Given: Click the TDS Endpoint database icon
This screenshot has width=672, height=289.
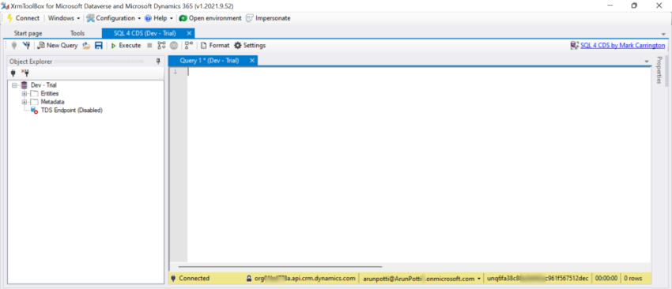Looking at the screenshot, I should pyautogui.click(x=34, y=111).
